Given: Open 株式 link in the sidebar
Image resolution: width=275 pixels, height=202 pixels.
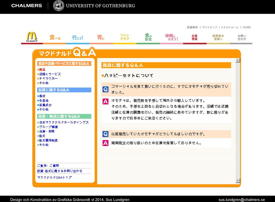Looking at the screenshot, I should pyautogui.click(x=42, y=136).
